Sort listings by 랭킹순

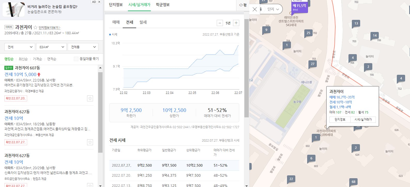[9, 59]
